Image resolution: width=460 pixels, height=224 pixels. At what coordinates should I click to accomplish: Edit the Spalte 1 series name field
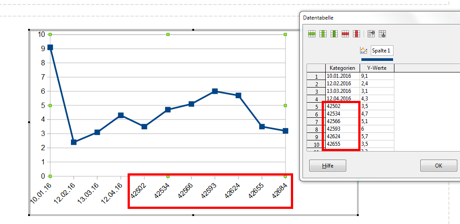point(382,51)
